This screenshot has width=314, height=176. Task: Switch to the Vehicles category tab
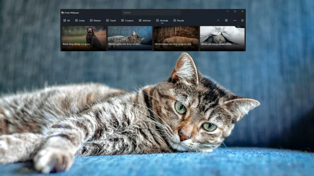(145, 20)
